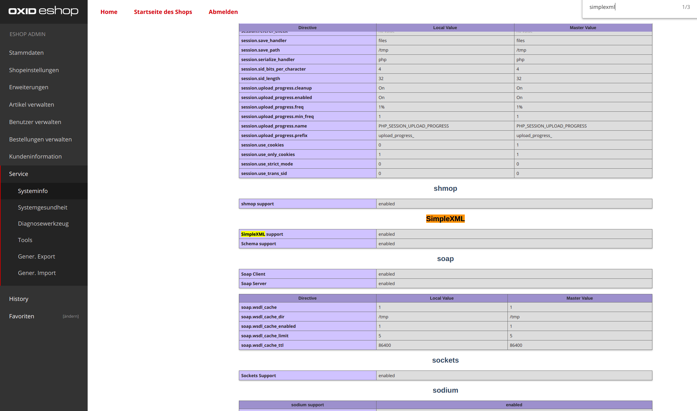
Task: Click the session.use_cookies directive
Action: coord(262,145)
